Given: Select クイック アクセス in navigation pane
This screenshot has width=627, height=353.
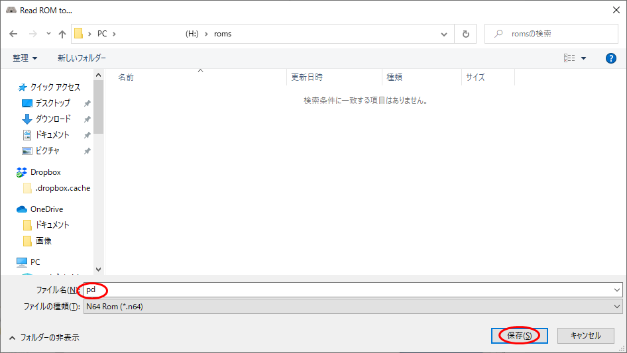Looking at the screenshot, I should [x=55, y=87].
